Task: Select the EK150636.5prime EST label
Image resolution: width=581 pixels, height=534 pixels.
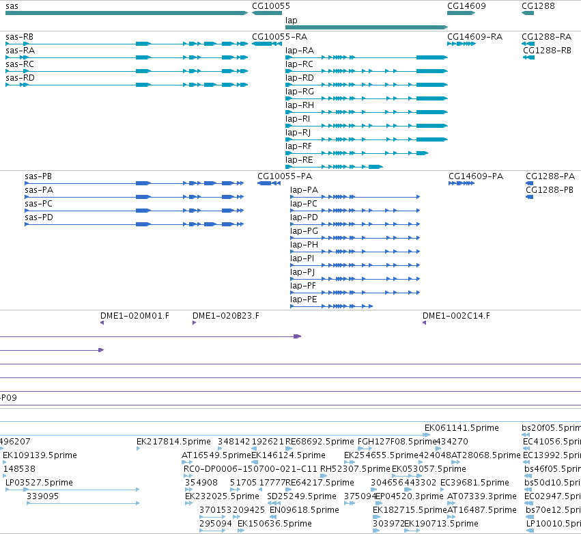Action: pyautogui.click(x=274, y=524)
